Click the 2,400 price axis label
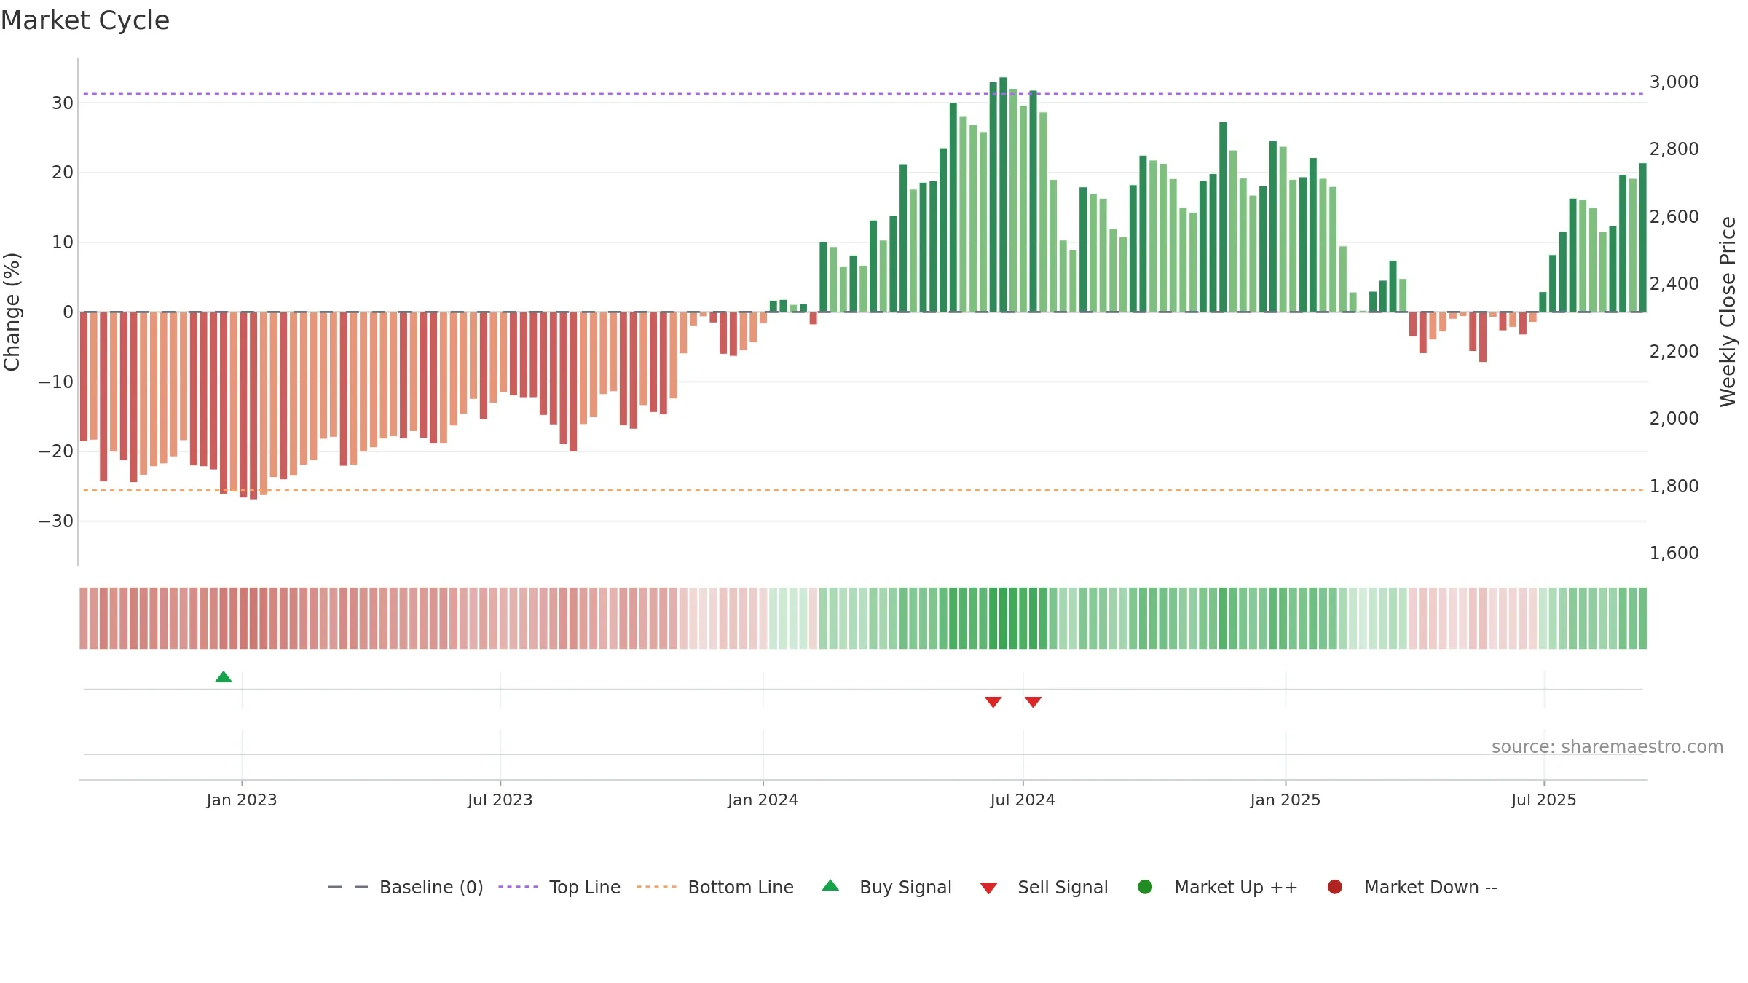Viewport: 1748px width, 983px height. pos(1674,284)
